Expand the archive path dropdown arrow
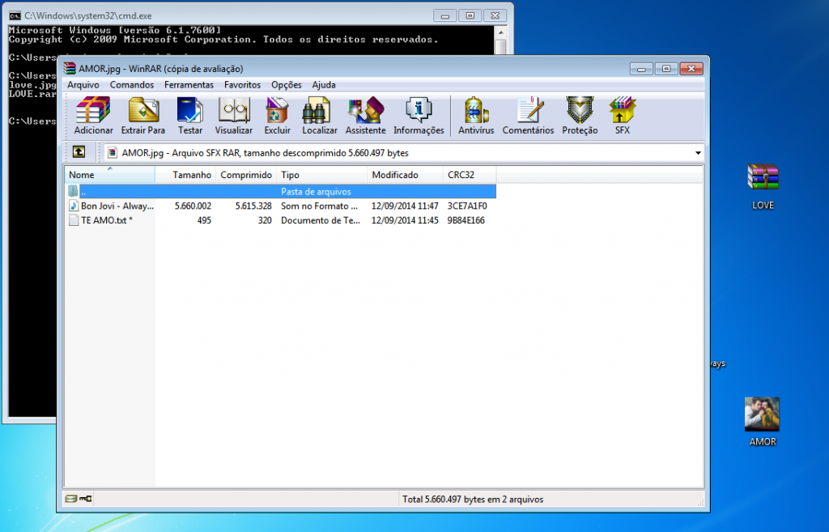Image resolution: width=829 pixels, height=532 pixels. click(x=698, y=153)
